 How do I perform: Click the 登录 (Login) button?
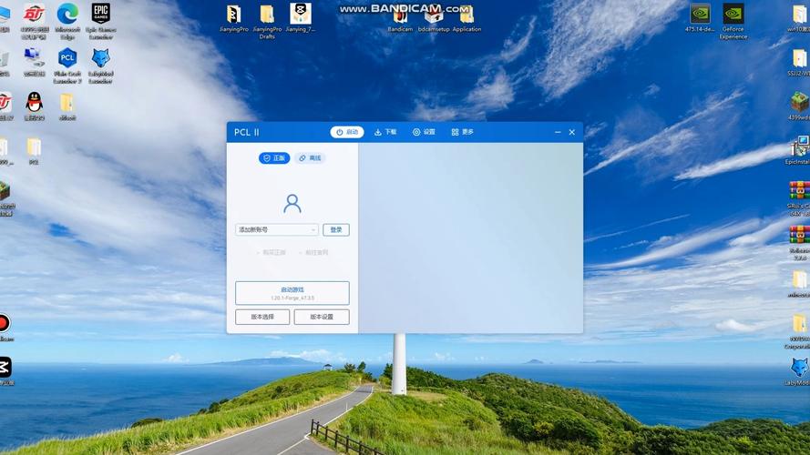pos(335,230)
